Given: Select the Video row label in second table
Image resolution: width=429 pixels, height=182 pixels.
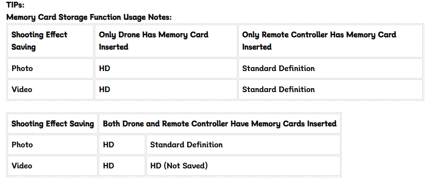Looking at the screenshot, I should (x=22, y=166).
